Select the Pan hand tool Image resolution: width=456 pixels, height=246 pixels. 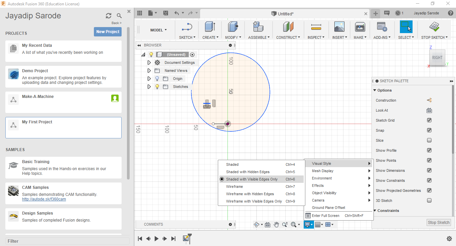(x=276, y=225)
